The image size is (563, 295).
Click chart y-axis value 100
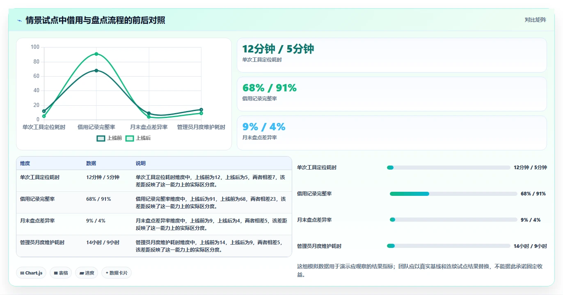coord(35,47)
